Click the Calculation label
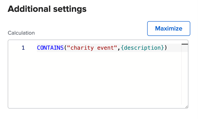The width and height of the screenshot is (198, 119). (x=21, y=33)
